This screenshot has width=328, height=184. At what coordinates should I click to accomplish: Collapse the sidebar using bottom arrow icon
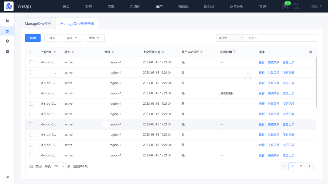pyautogui.click(x=7, y=177)
